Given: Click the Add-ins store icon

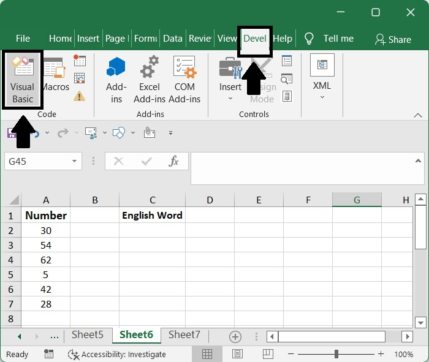Looking at the screenshot, I should 116,80.
